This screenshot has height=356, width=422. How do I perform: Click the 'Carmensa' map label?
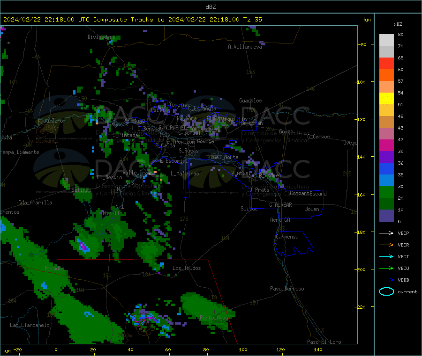click(287, 237)
